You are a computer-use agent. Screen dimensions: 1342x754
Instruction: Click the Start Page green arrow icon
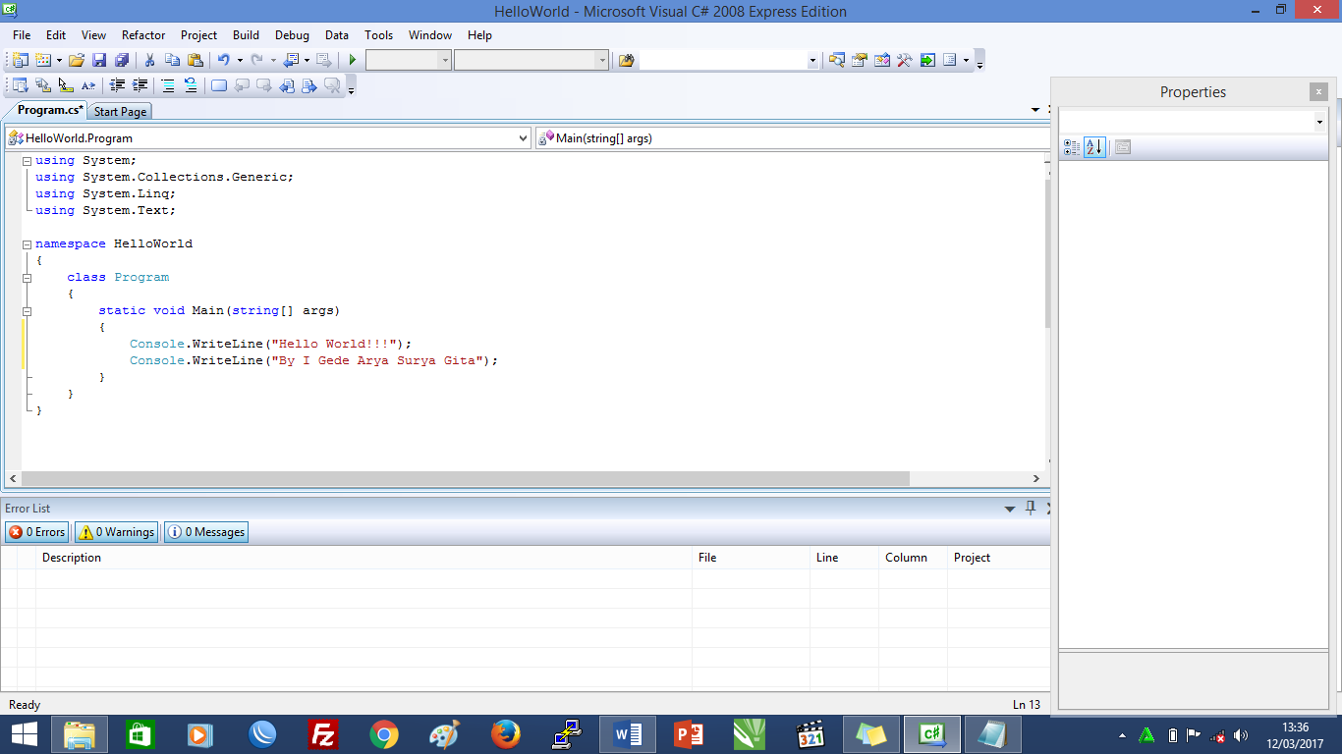(927, 60)
